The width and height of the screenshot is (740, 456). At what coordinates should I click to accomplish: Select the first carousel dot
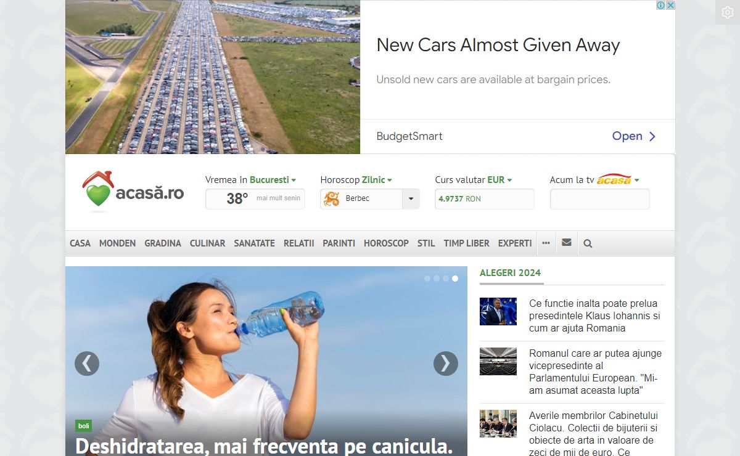427,279
